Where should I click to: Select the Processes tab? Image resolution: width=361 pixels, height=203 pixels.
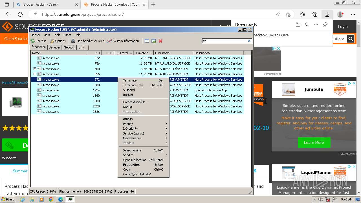tap(39, 47)
